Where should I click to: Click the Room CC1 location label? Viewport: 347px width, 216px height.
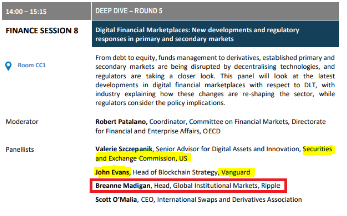point(32,66)
